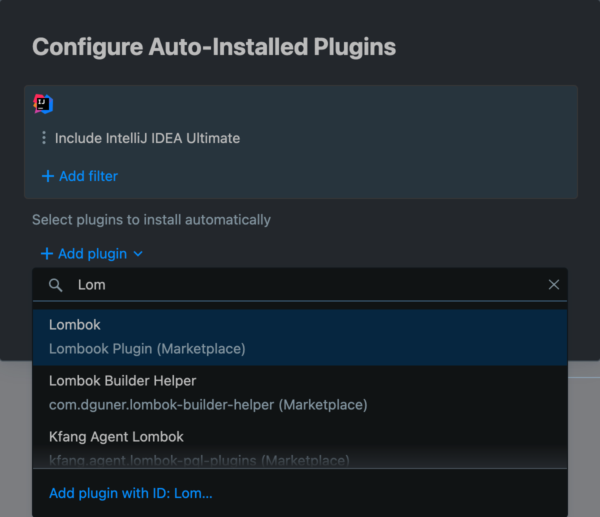Screen dimensions: 600x517
Task: Click the Configure Auto-Installed Plugins dialog title
Action: [x=213, y=46]
